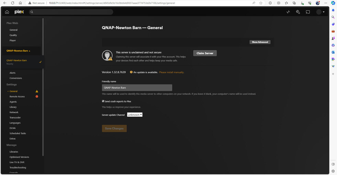Open Library settings

13,107
